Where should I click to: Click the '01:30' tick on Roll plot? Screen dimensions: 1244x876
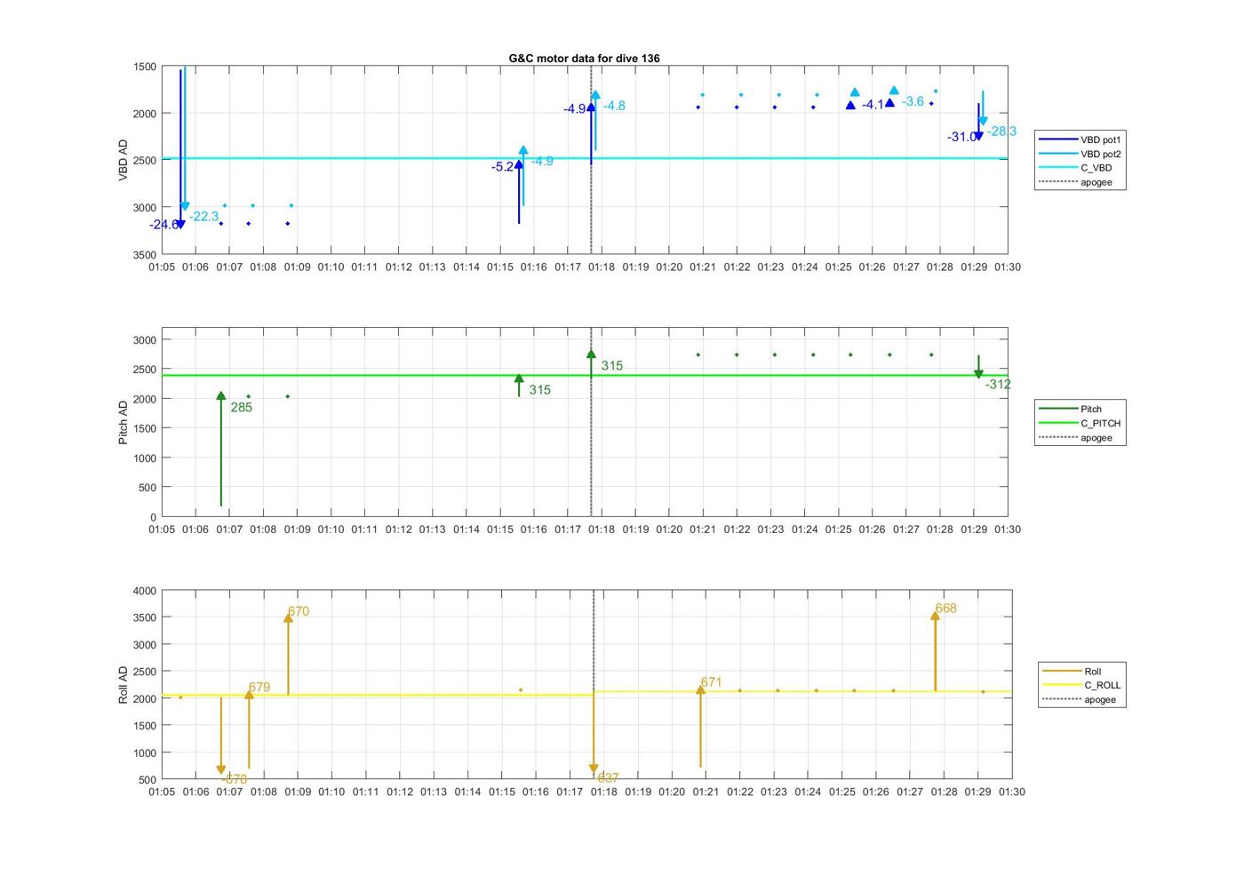1011,792
